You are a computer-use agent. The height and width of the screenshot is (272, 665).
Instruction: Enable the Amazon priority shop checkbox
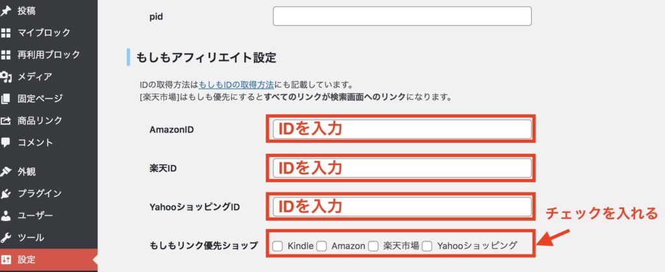click(321, 246)
